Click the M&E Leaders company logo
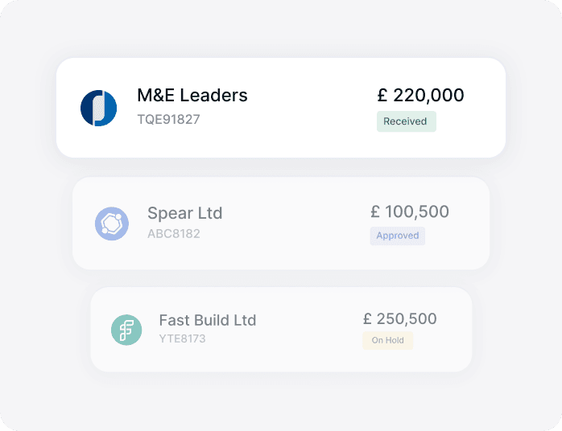The image size is (562, 431). pyautogui.click(x=99, y=108)
